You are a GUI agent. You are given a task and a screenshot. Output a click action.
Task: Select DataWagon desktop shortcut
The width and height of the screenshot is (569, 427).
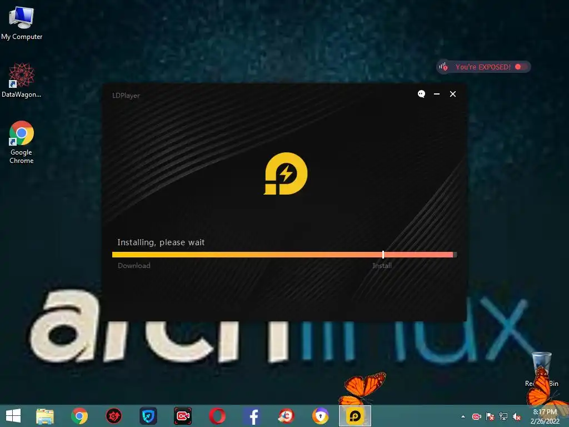click(22, 80)
